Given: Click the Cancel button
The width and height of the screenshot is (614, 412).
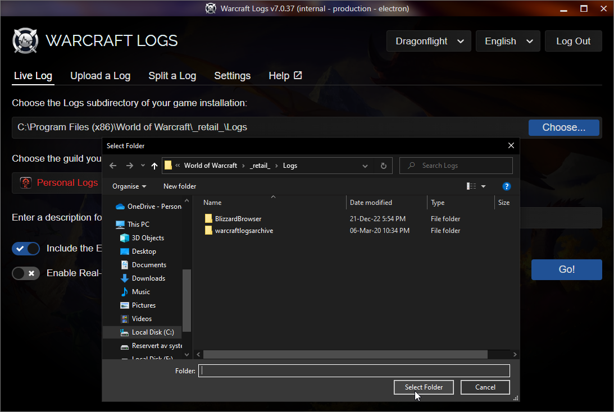Looking at the screenshot, I should (x=485, y=387).
